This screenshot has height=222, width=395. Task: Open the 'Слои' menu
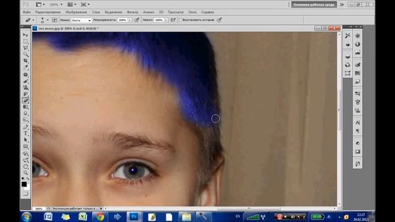click(x=96, y=12)
